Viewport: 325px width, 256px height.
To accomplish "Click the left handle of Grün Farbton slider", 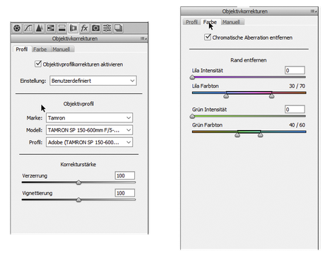I will tap(237, 134).
